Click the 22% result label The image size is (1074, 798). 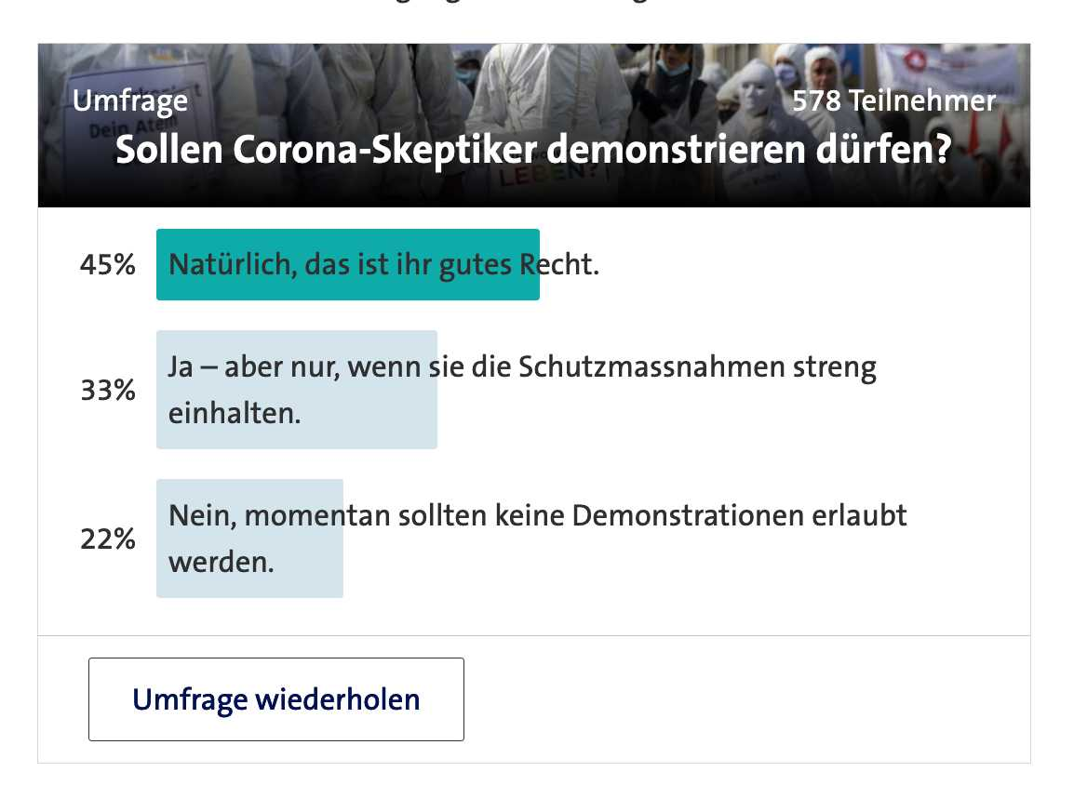[108, 539]
